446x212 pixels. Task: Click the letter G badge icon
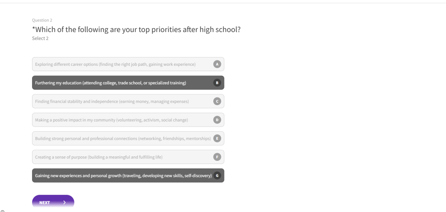coord(217,176)
